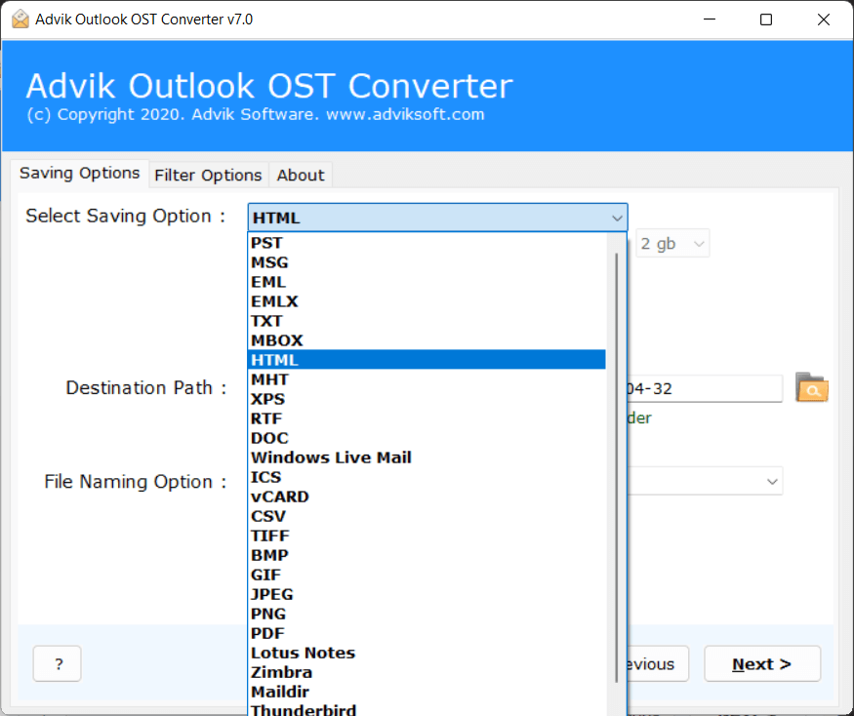
Task: Switch to the Filter Options tab
Action: pyautogui.click(x=208, y=176)
